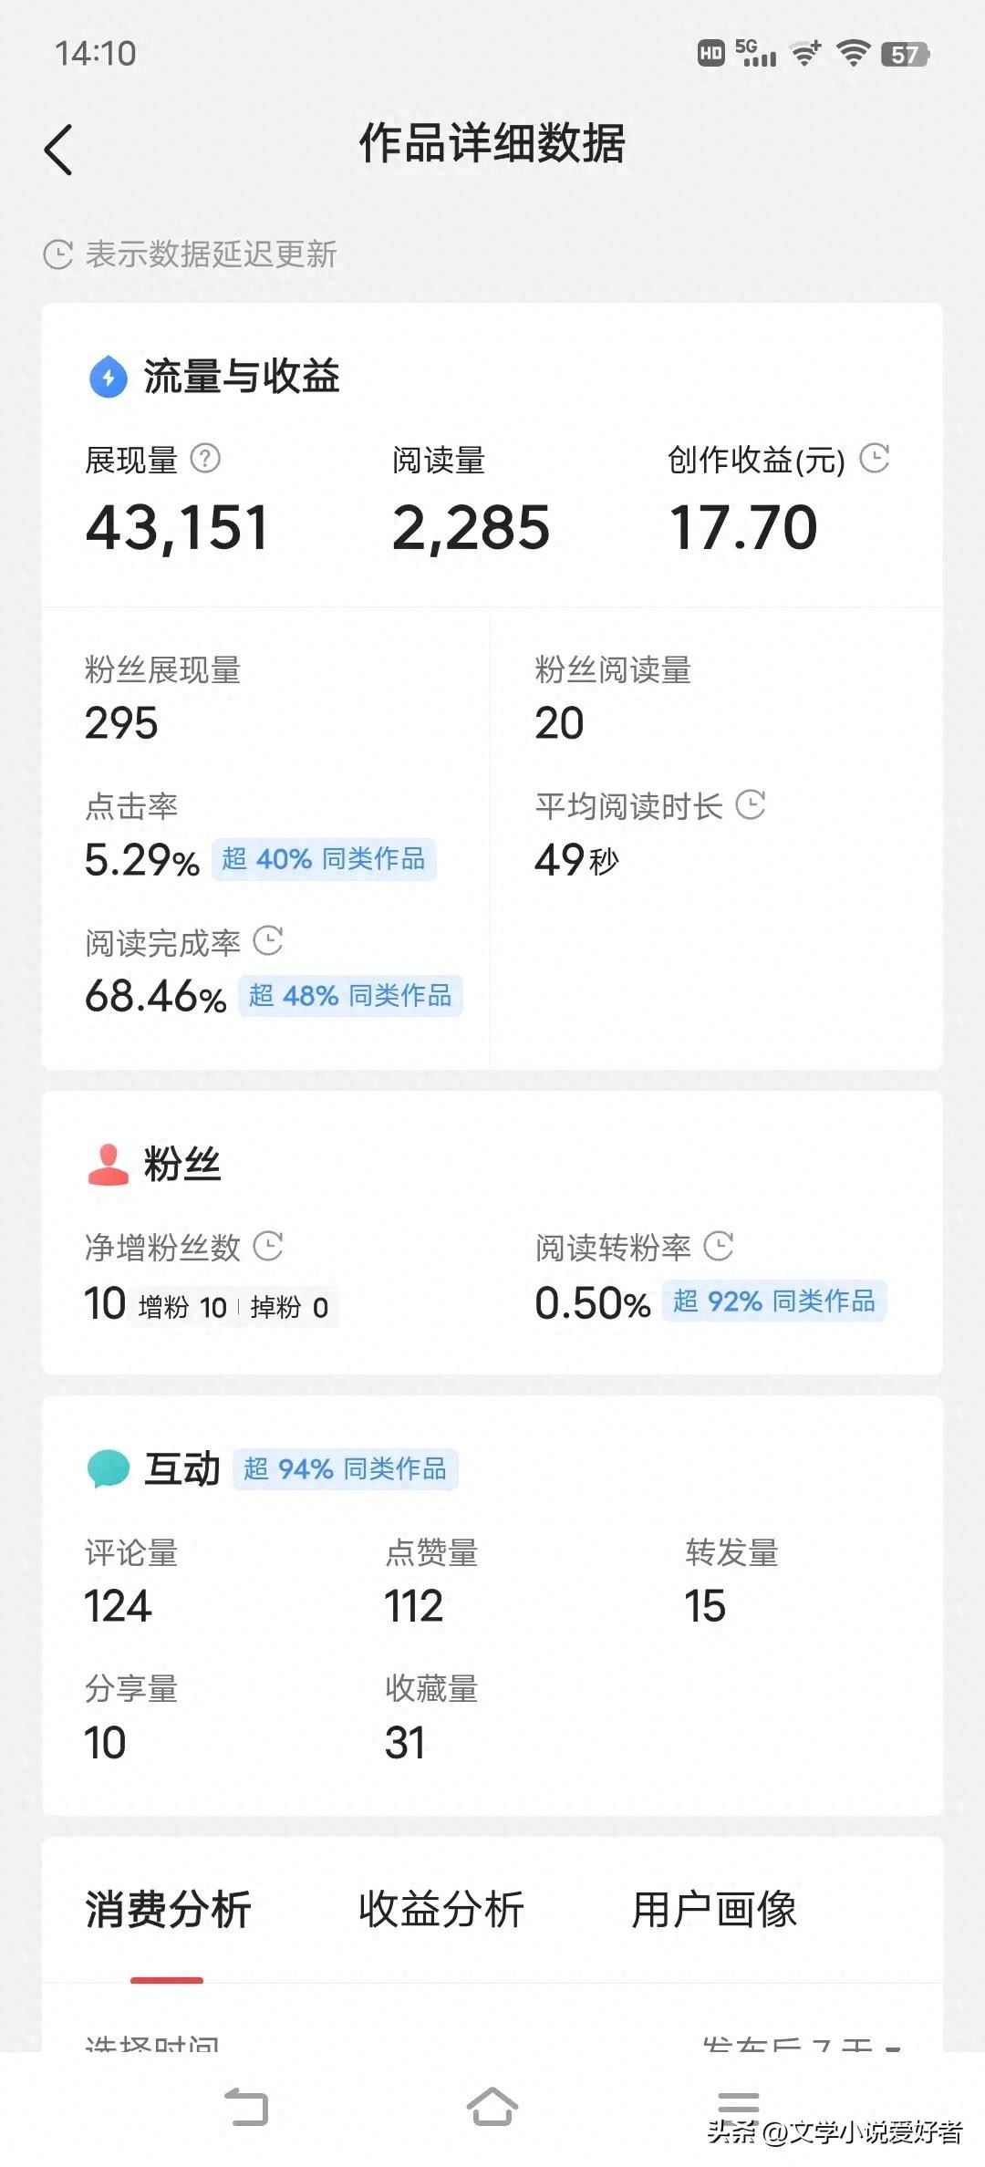The width and height of the screenshot is (985, 2167).
Task: Open the 用户画像 tab
Action: click(715, 1910)
